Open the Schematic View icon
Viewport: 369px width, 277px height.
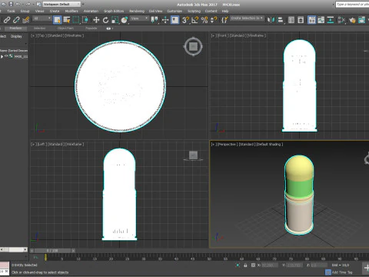point(331,20)
